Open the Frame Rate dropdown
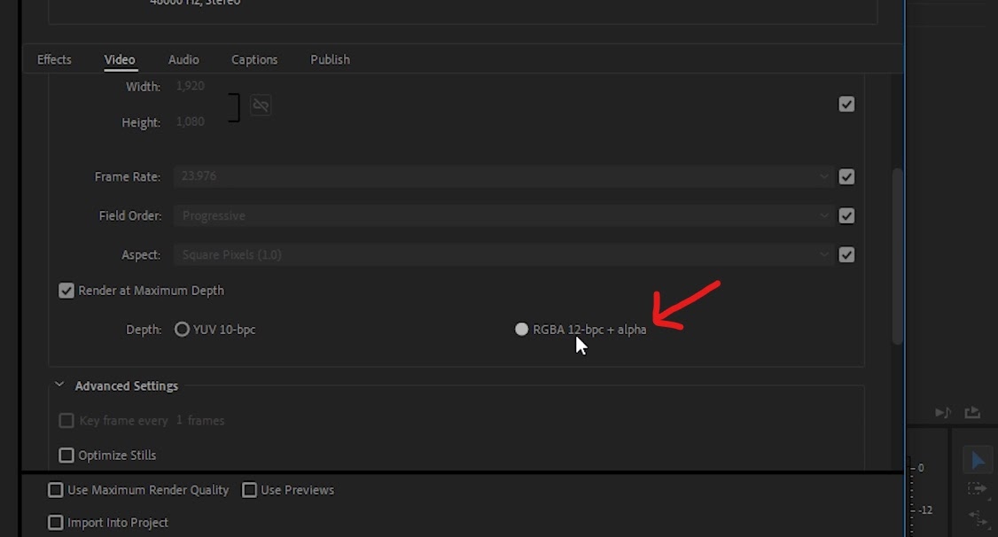The image size is (998, 537). tap(503, 176)
